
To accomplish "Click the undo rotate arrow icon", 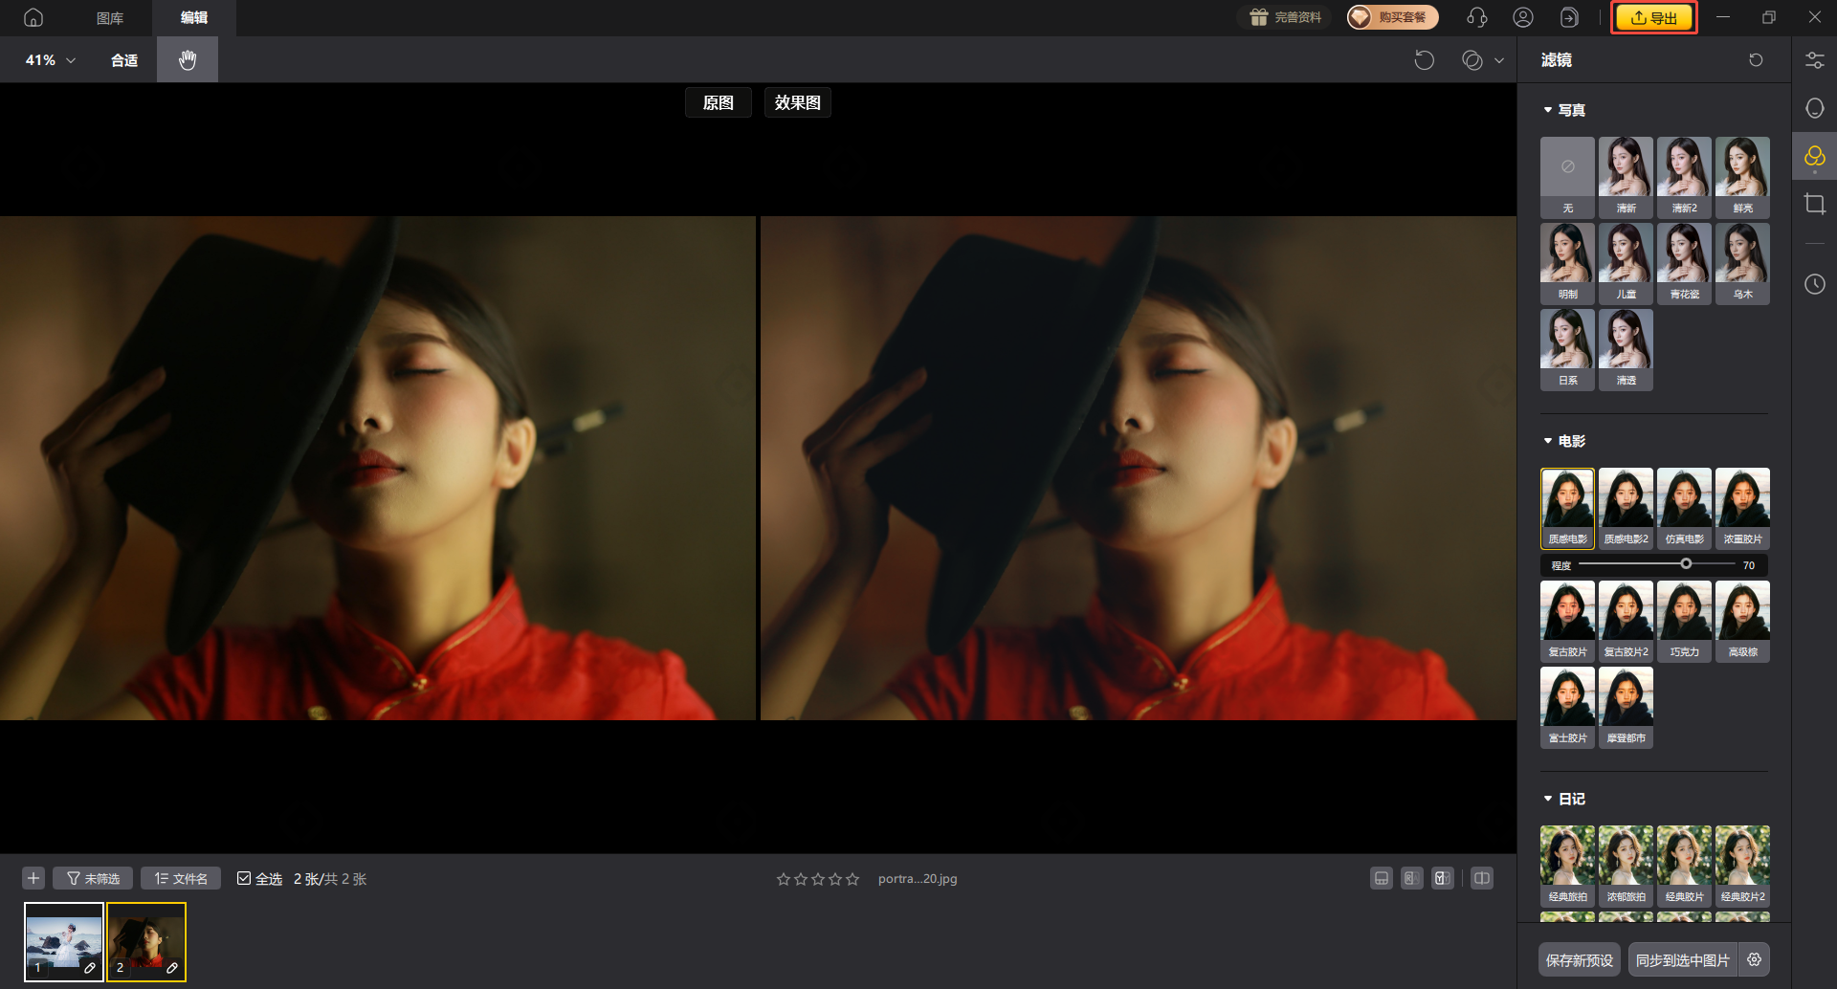I will point(1425,60).
